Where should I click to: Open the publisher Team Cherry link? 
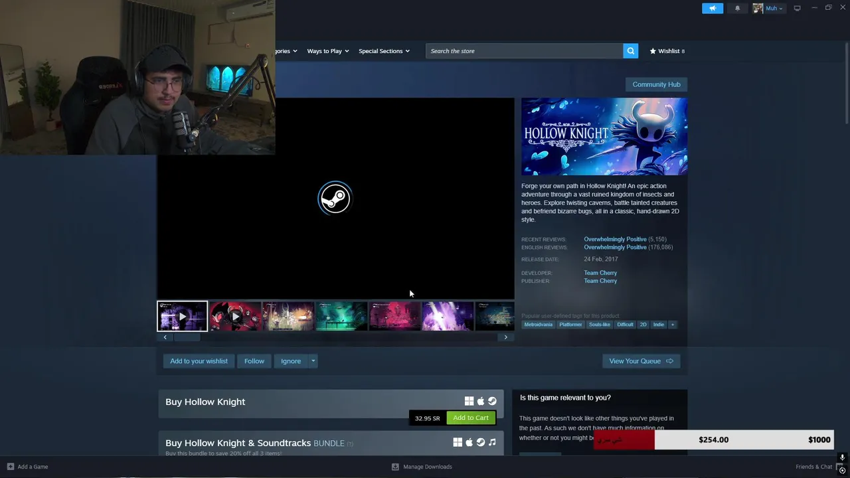[600, 281]
